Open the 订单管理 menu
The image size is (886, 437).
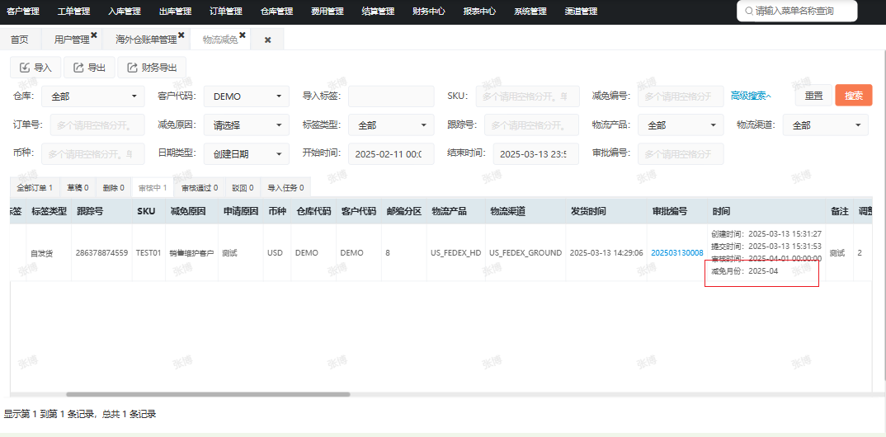226,12
